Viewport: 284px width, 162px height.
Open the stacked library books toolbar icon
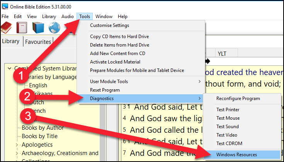(x=38, y=28)
